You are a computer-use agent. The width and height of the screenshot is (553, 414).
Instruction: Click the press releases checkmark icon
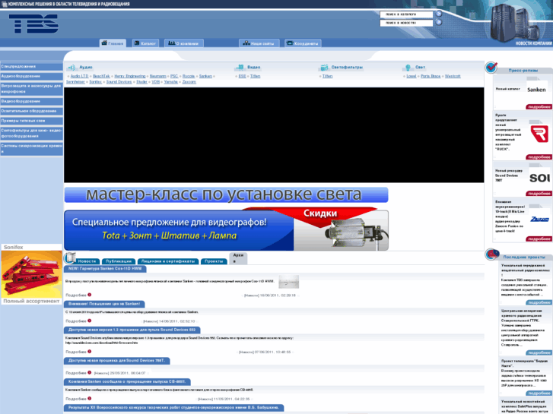click(x=491, y=67)
